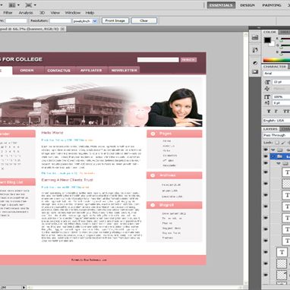Viewport: 290px width, 290px height.
Task: Hide the topmost layer group via eye icon
Action: (x=266, y=150)
